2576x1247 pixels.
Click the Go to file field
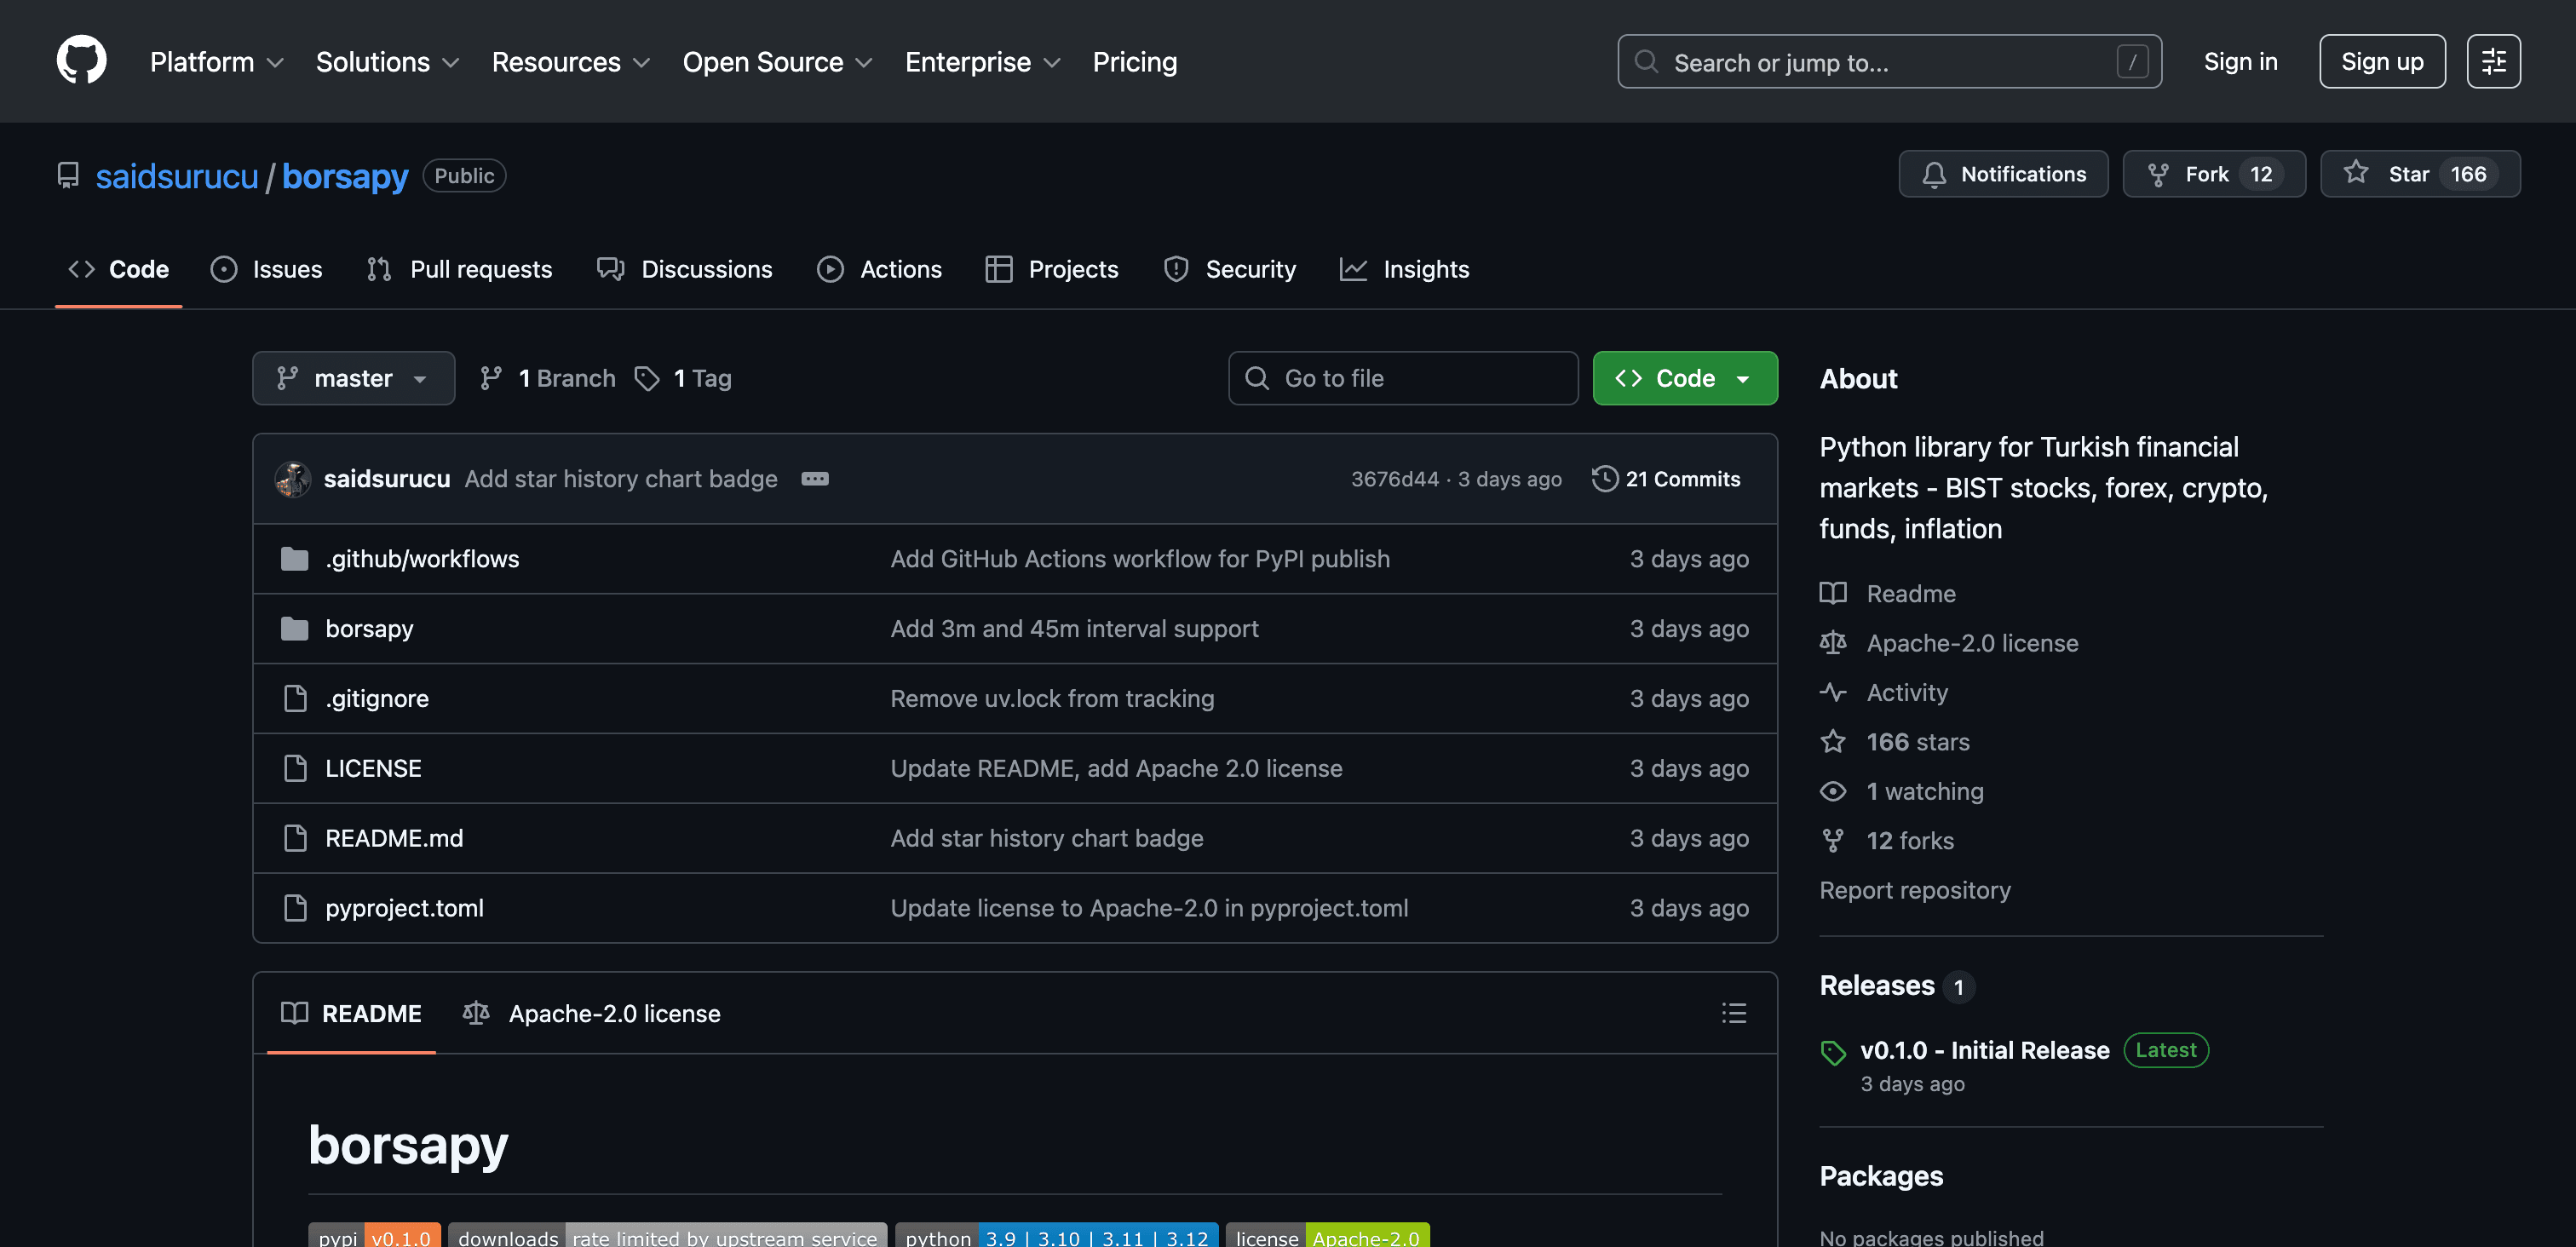pos(1402,379)
